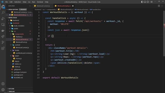This screenshot has height=93, width=165.
Task: Open Remote Explorer view icon
Action: [3, 25]
